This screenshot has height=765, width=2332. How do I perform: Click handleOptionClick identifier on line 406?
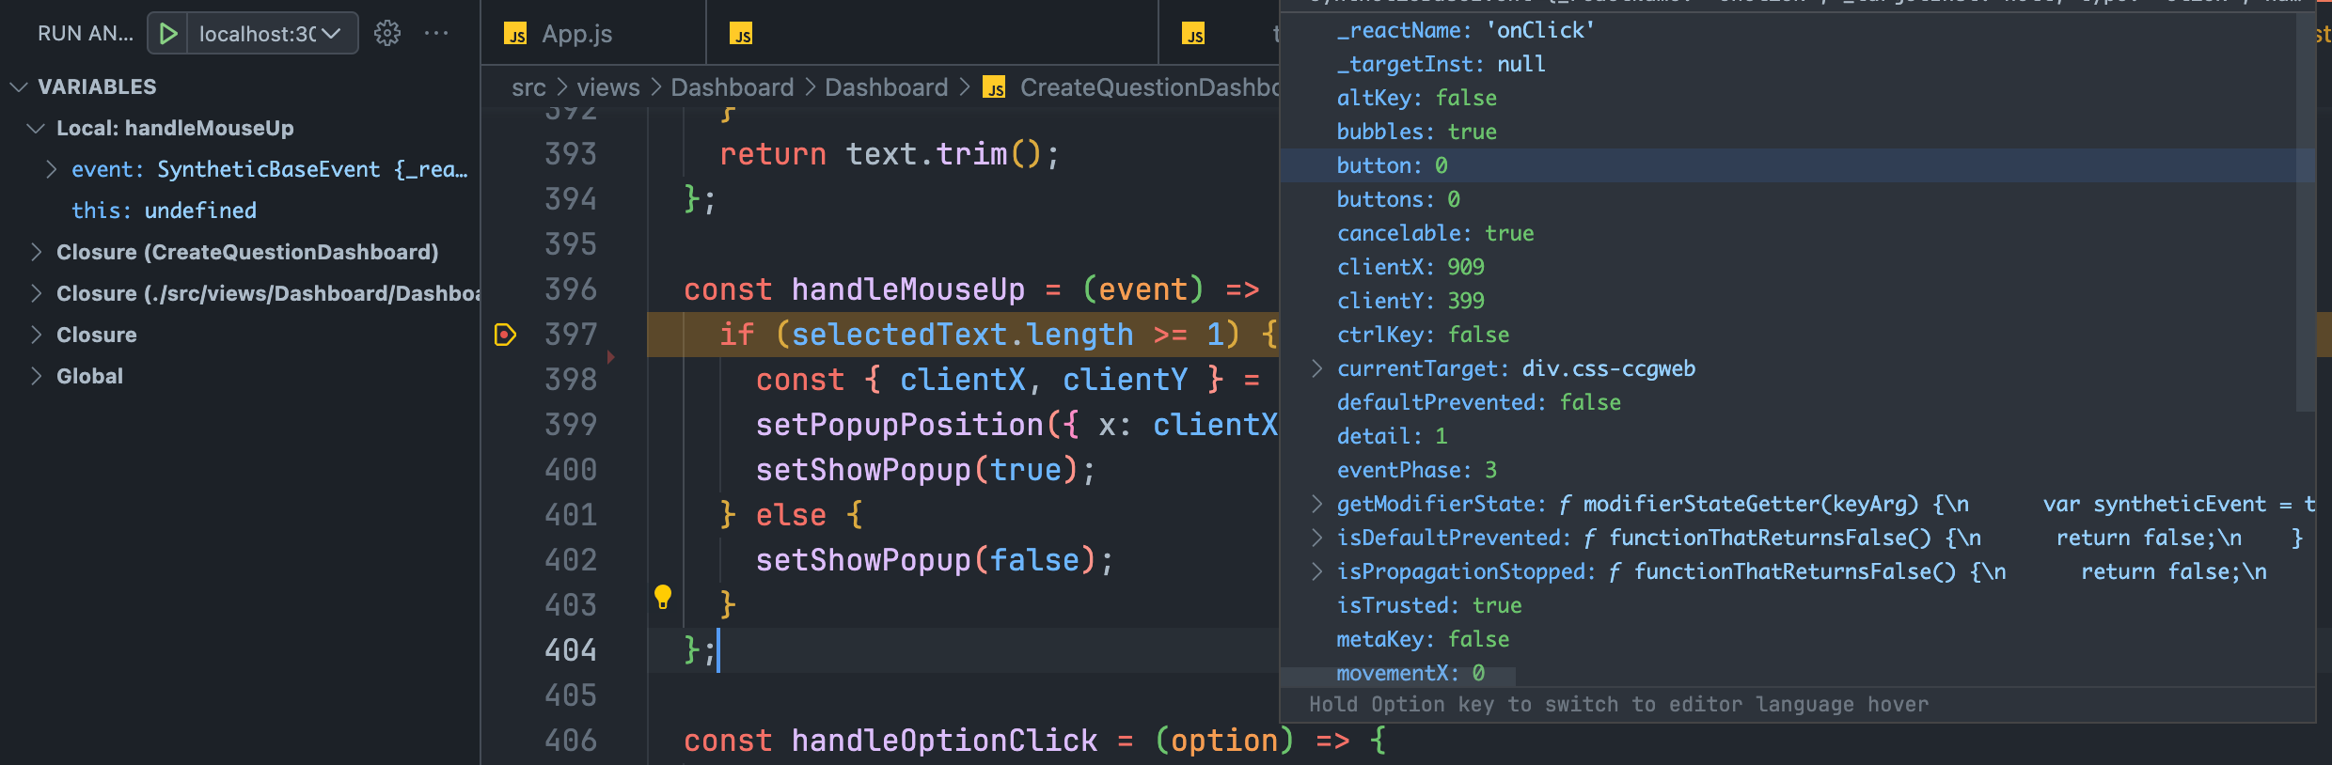coord(944,741)
